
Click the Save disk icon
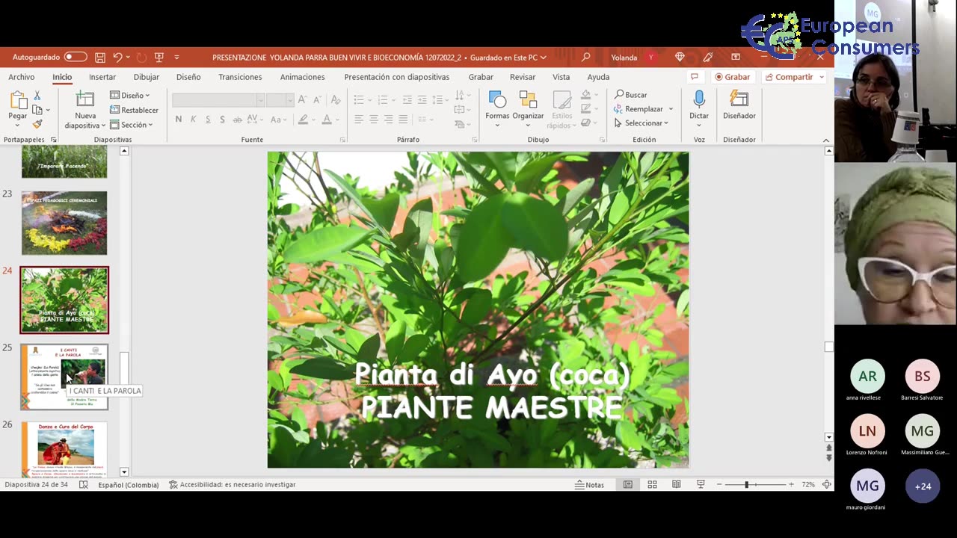coord(100,57)
